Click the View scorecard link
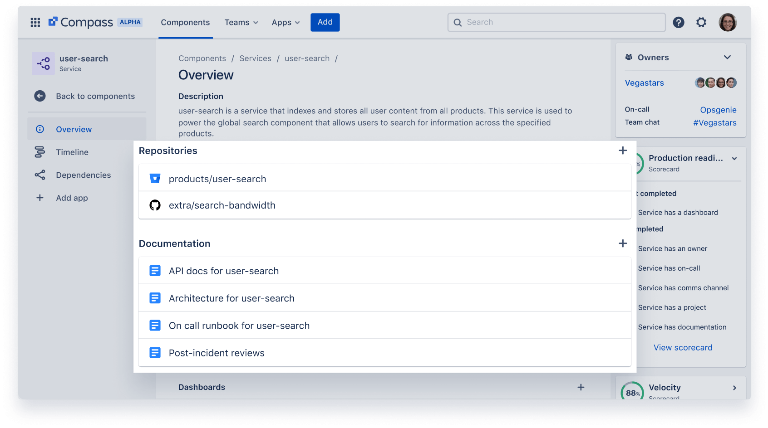This screenshot has height=428, width=768. coord(683,347)
